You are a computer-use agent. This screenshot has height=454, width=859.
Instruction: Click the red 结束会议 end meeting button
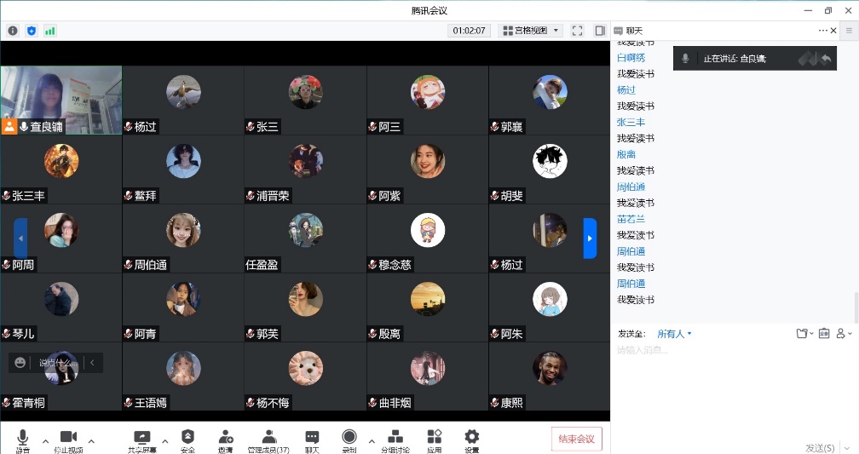click(576, 439)
